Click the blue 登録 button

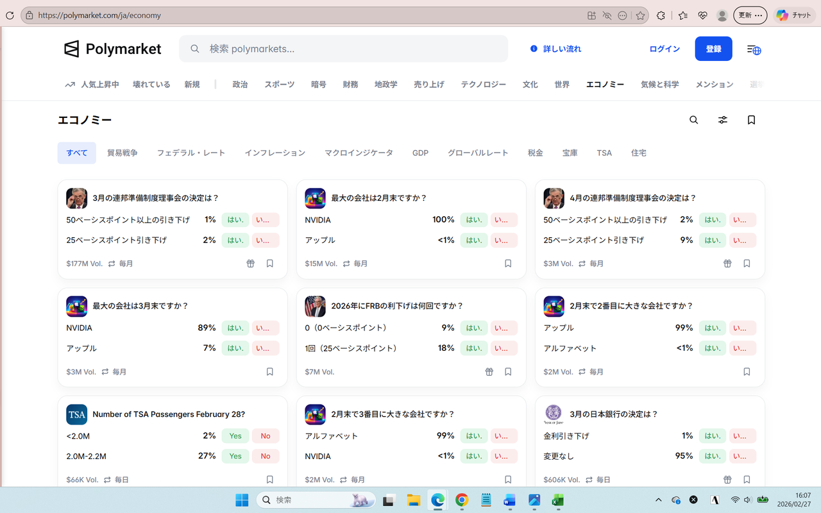(x=714, y=49)
